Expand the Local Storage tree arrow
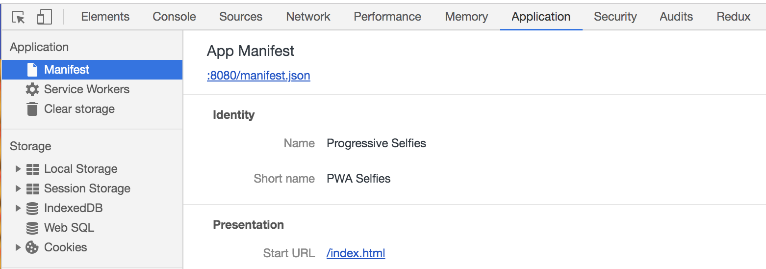Screen dimensions: 766x269 pyautogui.click(x=18, y=169)
